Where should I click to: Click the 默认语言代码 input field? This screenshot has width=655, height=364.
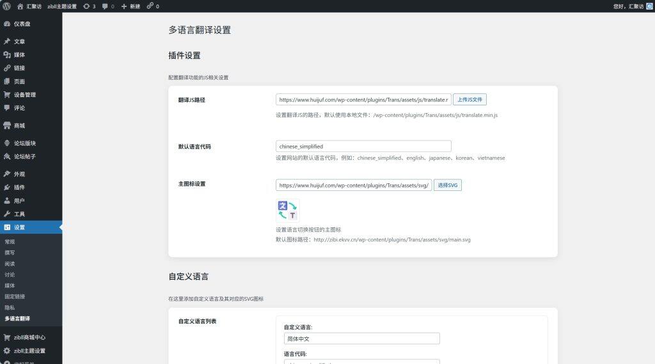[x=363, y=146]
